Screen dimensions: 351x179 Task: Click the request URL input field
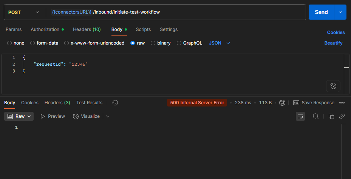tap(196, 12)
